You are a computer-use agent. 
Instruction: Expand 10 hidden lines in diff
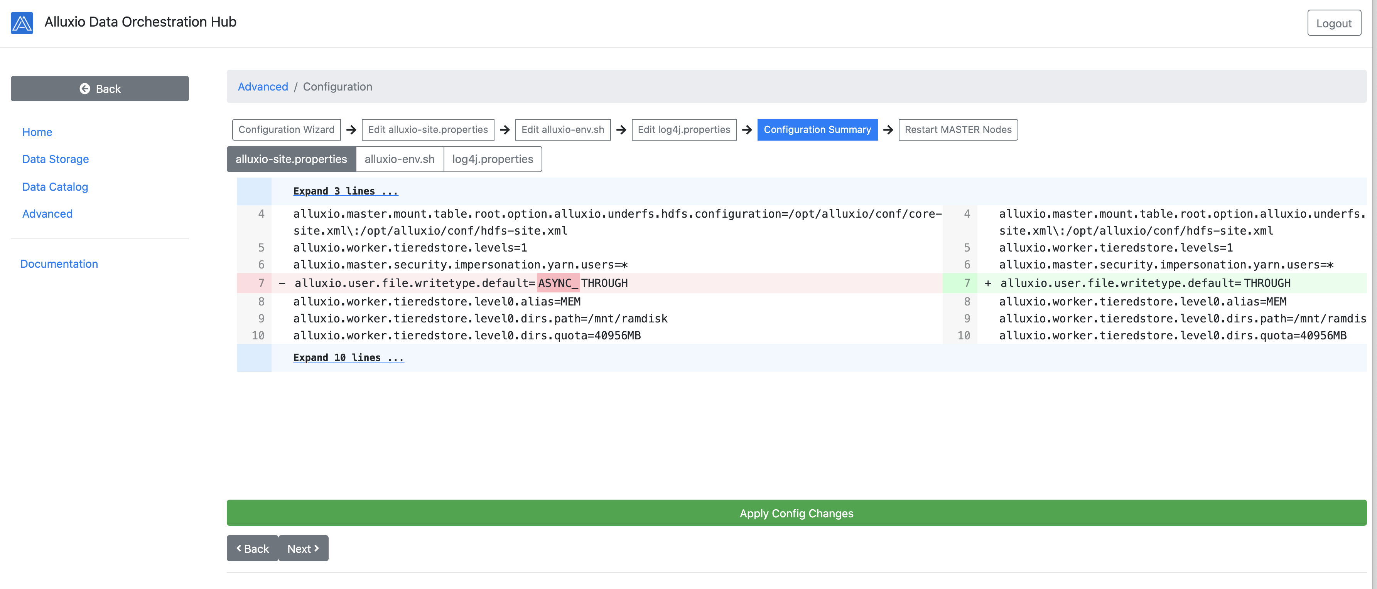pos(349,358)
